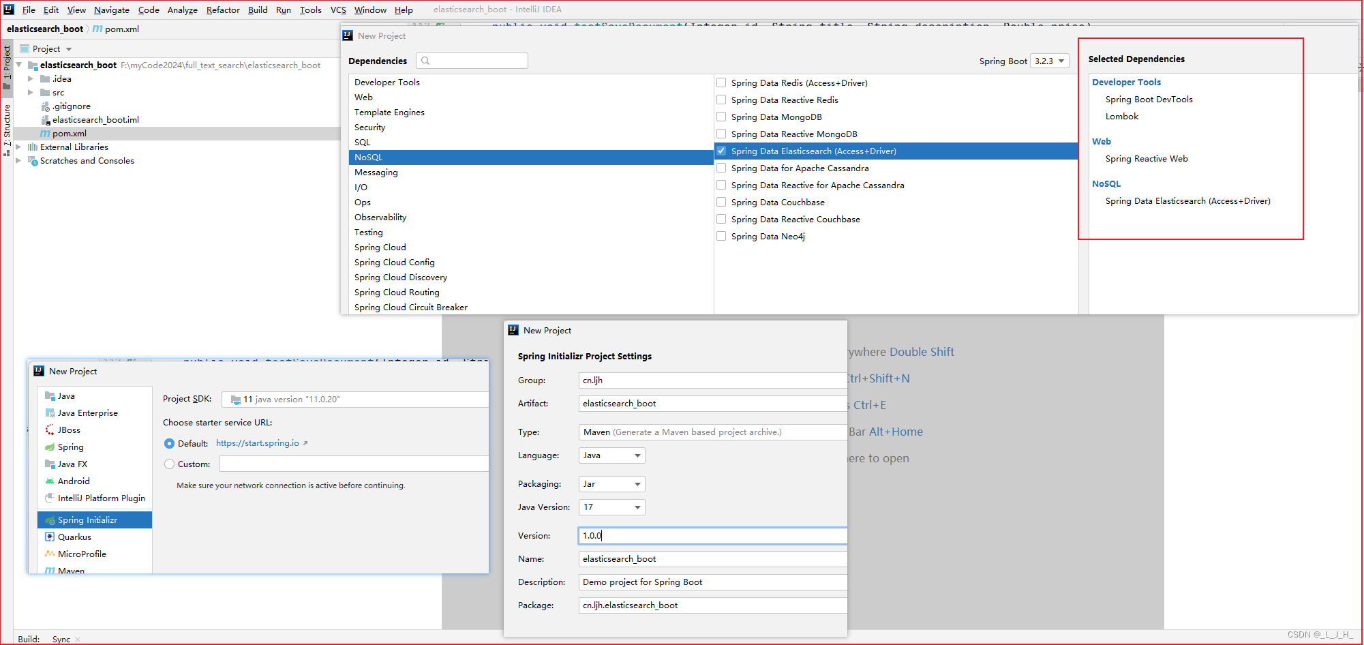Open the Structure tool window side tab
Screen dimensions: 1364x645
pyautogui.click(x=7, y=130)
